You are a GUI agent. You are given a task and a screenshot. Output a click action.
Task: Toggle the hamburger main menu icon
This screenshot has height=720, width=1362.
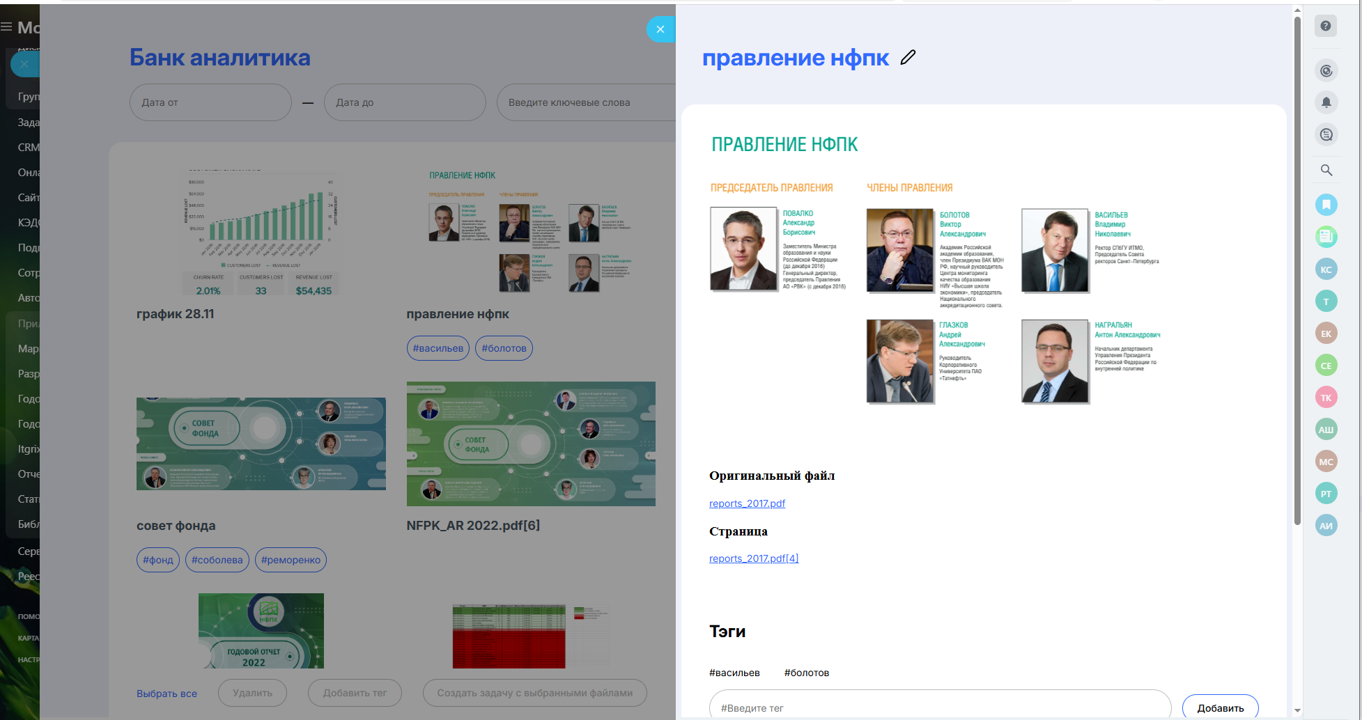pos(6,27)
